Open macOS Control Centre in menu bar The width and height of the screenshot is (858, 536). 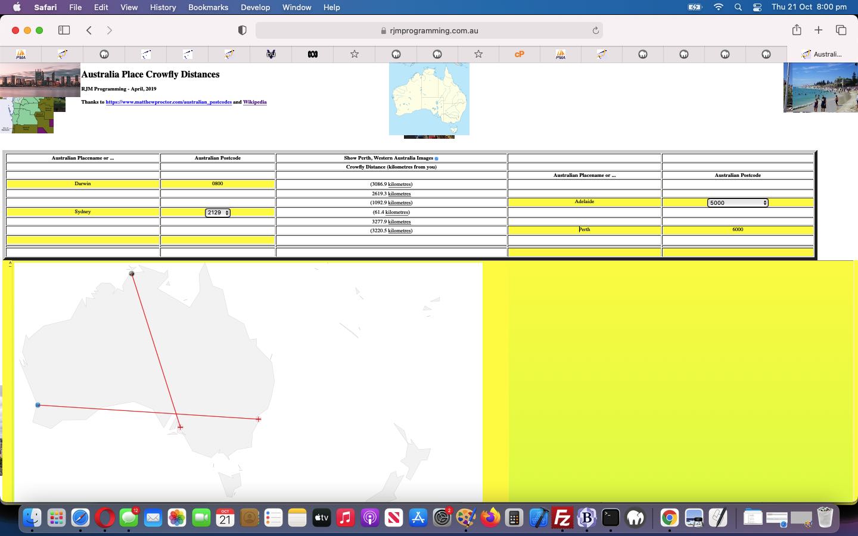757,7
